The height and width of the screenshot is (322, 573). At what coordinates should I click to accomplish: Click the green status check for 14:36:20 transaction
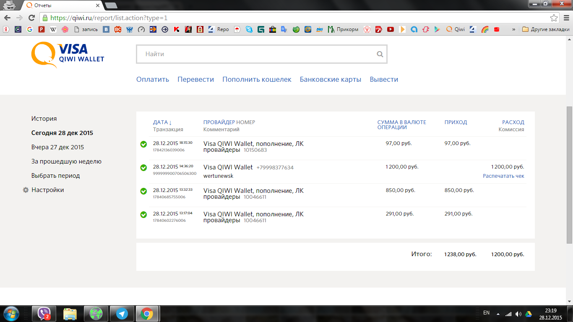point(143,168)
